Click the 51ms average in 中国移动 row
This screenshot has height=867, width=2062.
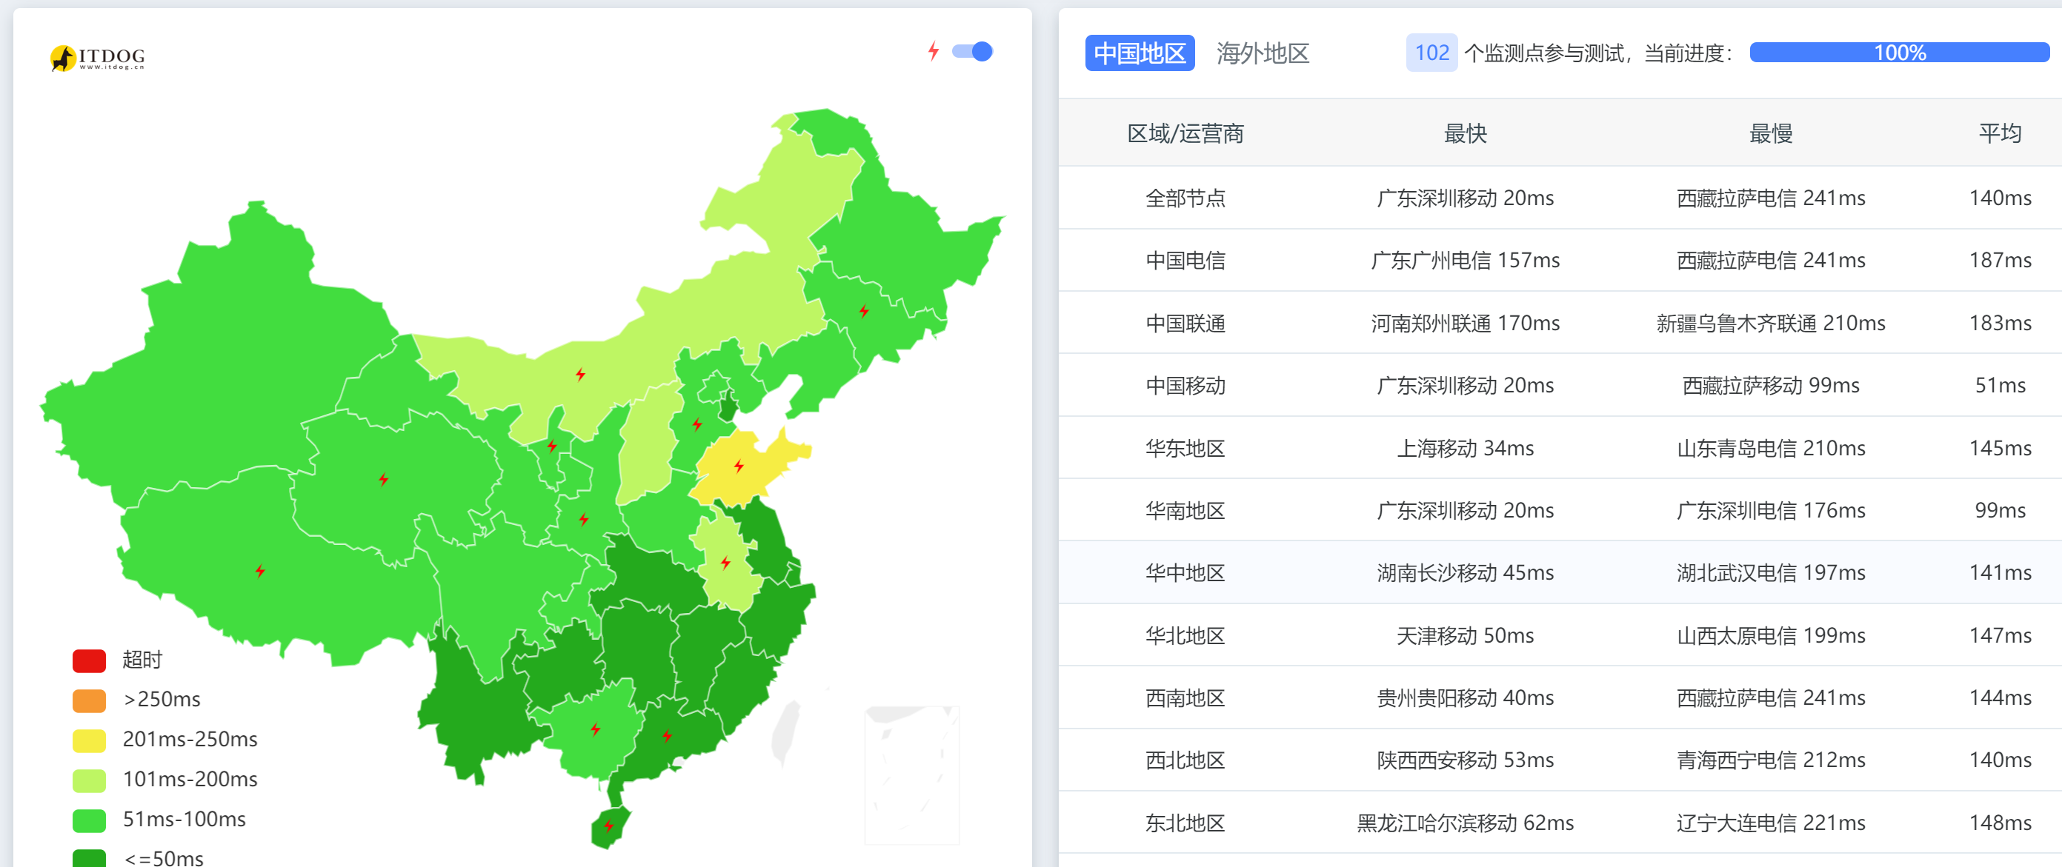tap(2000, 386)
